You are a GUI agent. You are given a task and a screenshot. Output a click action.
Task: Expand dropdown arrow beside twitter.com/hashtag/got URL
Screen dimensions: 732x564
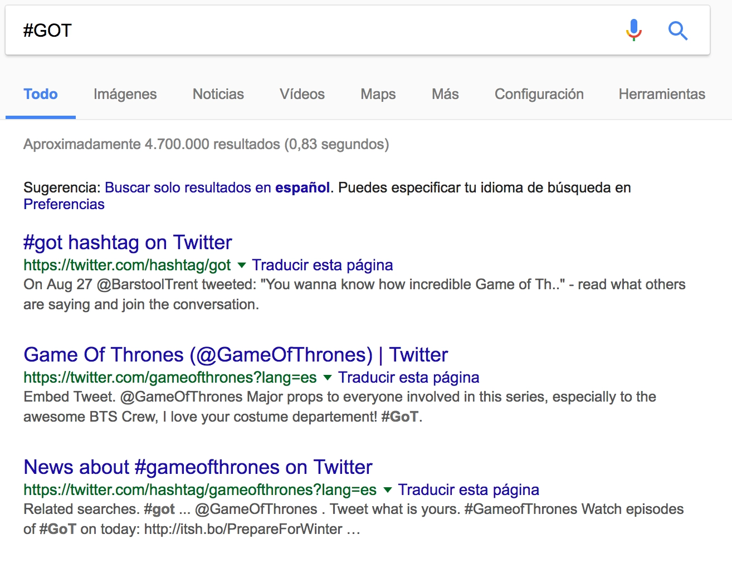[242, 265]
